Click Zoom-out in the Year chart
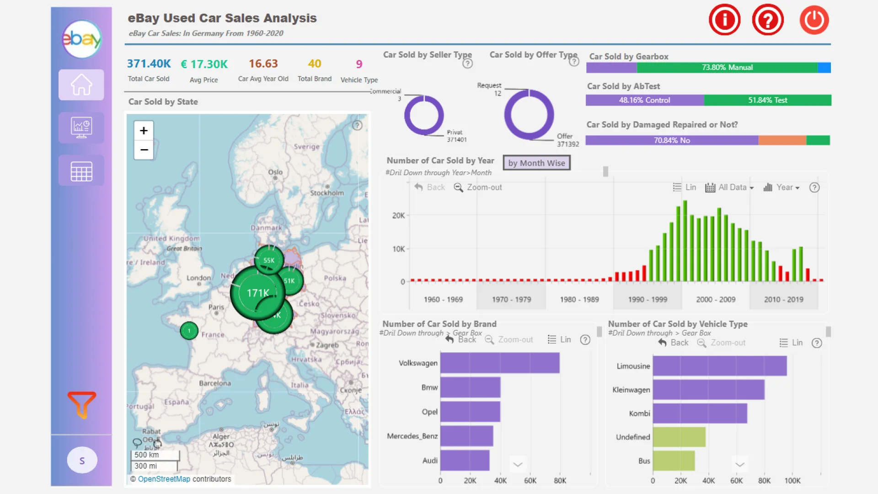 click(x=478, y=187)
